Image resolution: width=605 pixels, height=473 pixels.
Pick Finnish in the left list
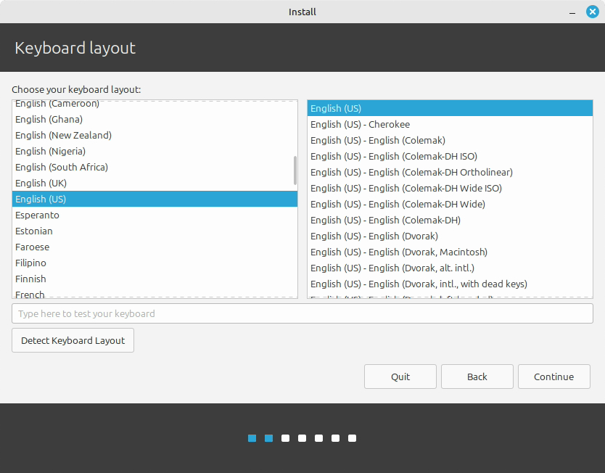pos(30,279)
